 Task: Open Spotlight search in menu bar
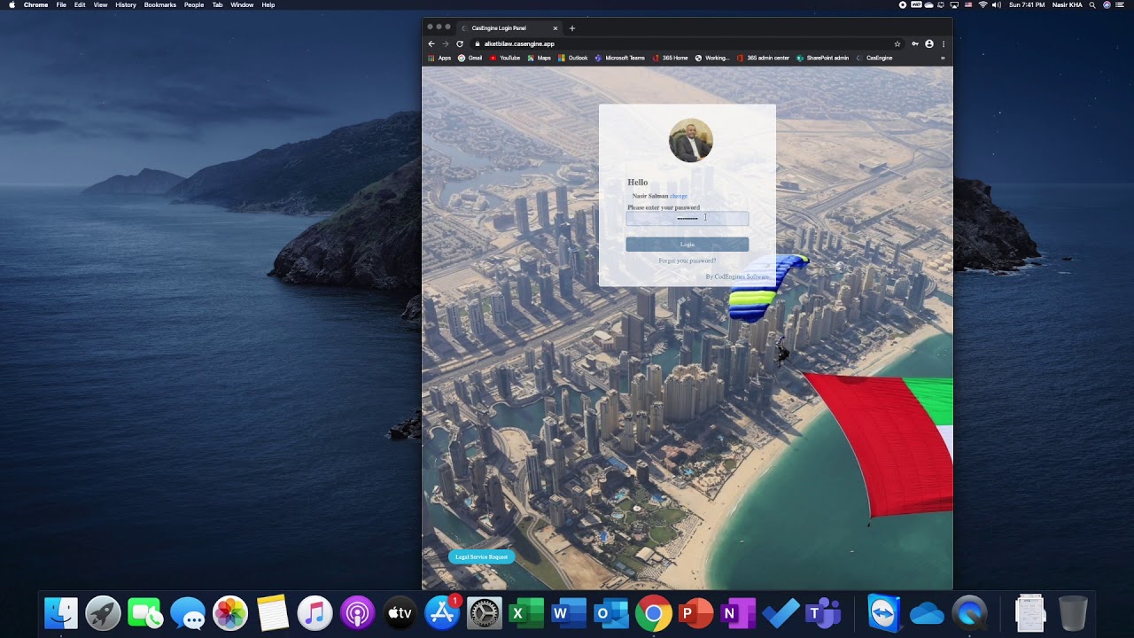click(x=1092, y=5)
